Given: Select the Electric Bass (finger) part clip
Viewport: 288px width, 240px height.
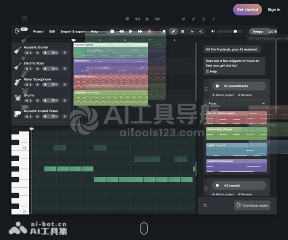Looking at the screenshot, I should point(236,133).
